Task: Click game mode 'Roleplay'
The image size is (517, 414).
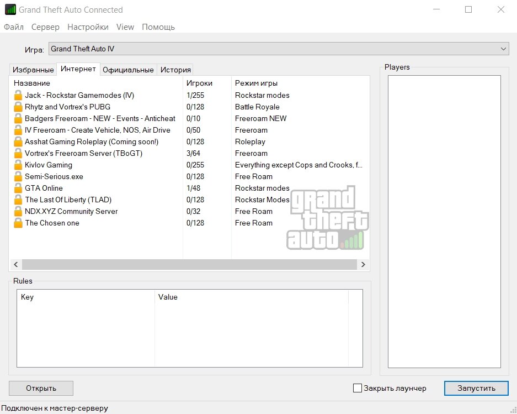Action: coord(250,142)
